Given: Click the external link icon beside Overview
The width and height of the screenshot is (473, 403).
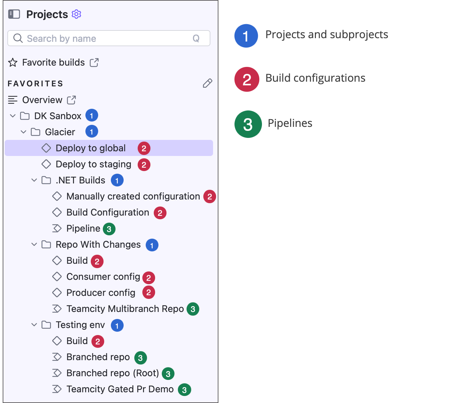Looking at the screenshot, I should 71,100.
